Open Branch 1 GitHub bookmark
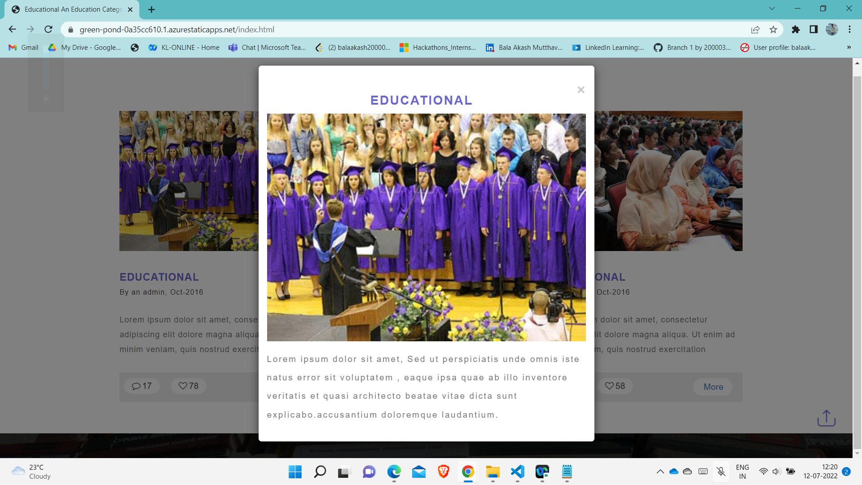Viewport: 862px width, 485px height. click(692, 48)
